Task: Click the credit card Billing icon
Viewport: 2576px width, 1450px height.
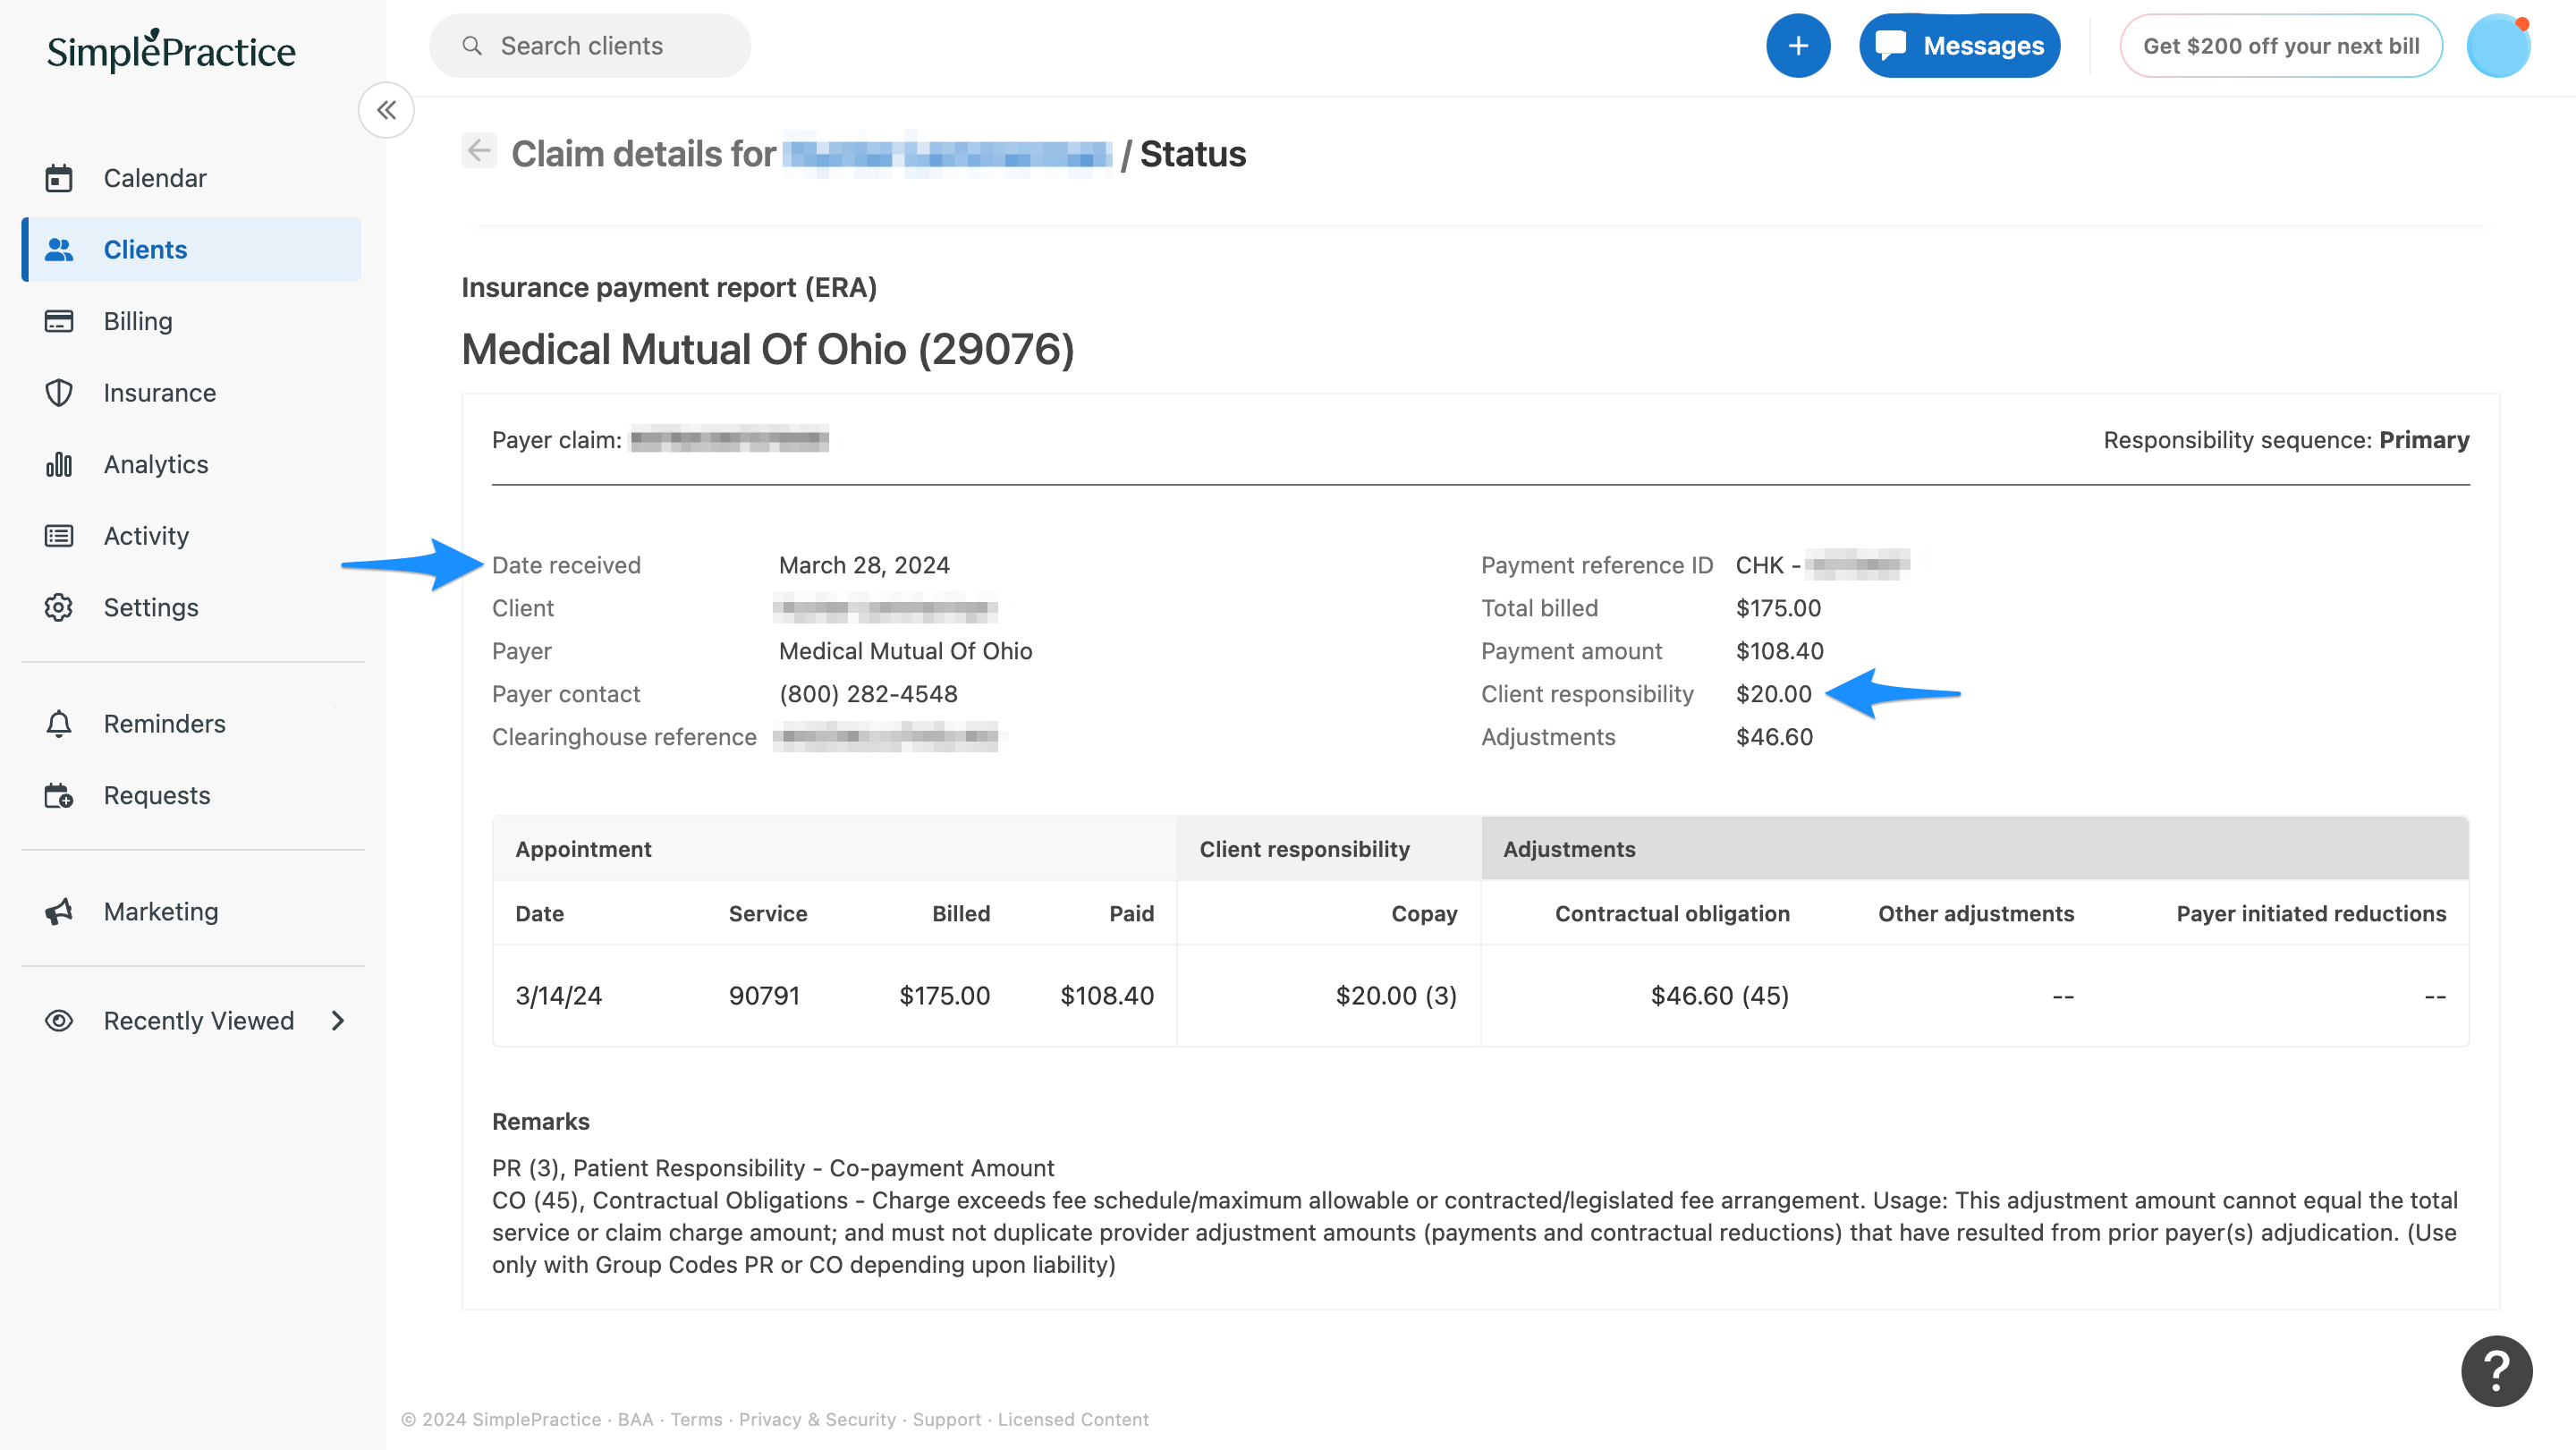Action: (59, 321)
